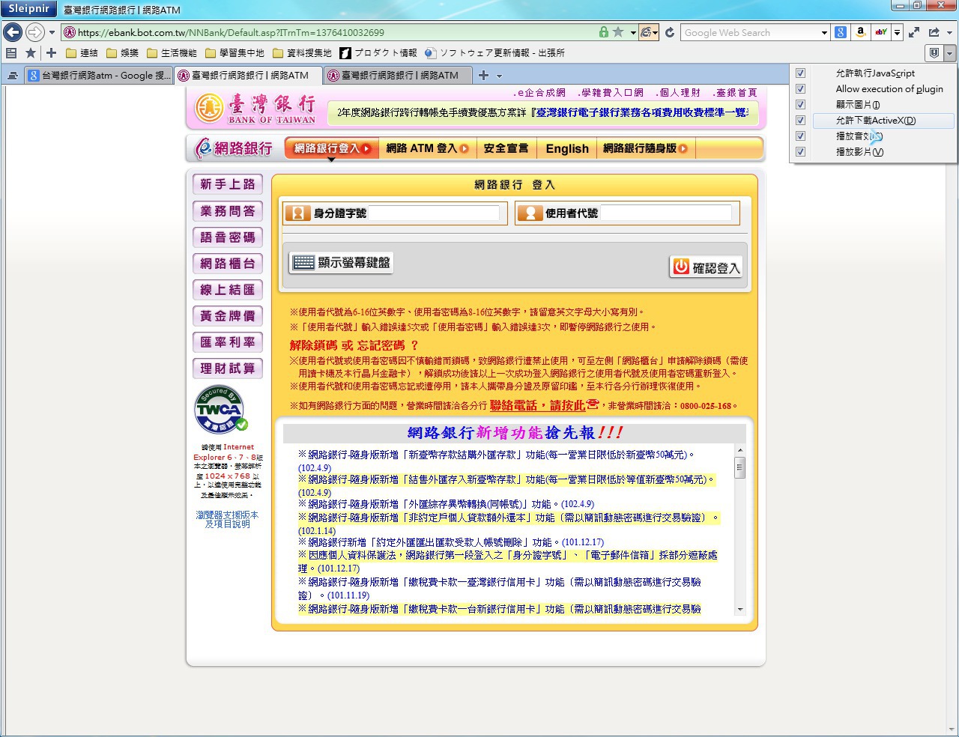Image resolution: width=959 pixels, height=737 pixels.
Task: Click the 顯示螢幕鍵盤 keyboard button
Action: point(341,263)
